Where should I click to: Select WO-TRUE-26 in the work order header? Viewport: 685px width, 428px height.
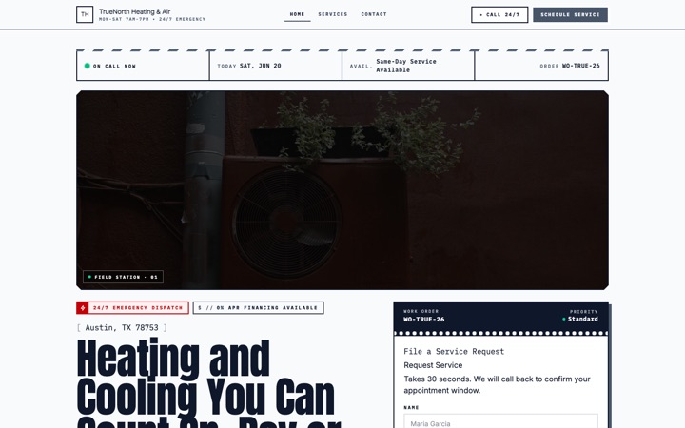click(x=423, y=320)
